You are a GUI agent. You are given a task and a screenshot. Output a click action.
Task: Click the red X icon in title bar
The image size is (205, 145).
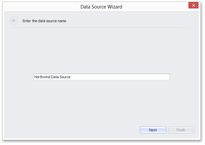click(193, 5)
